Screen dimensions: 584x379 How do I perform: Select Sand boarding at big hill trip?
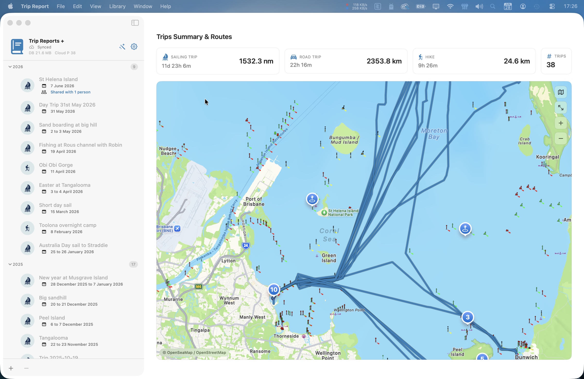[74, 128]
